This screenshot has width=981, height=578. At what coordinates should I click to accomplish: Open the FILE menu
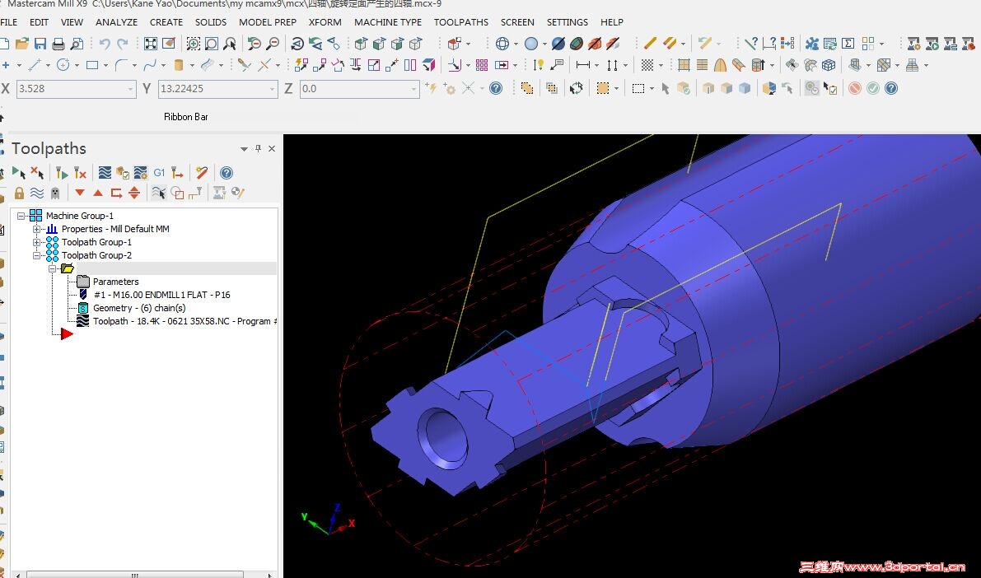9,22
